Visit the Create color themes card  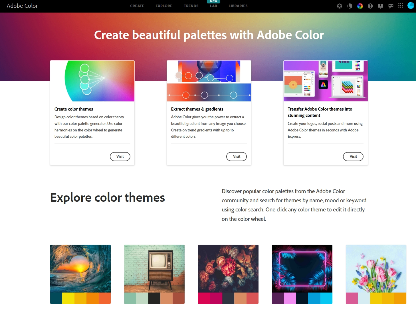point(120,157)
